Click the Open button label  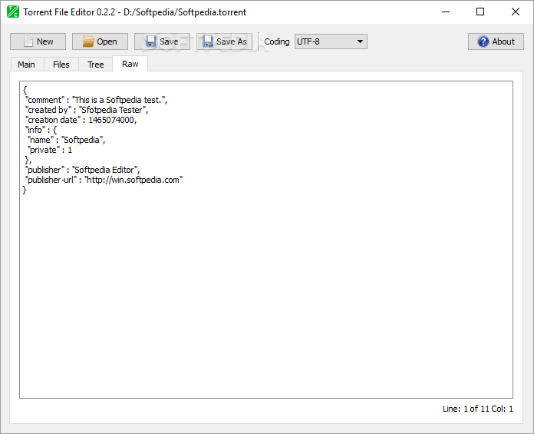coord(107,41)
